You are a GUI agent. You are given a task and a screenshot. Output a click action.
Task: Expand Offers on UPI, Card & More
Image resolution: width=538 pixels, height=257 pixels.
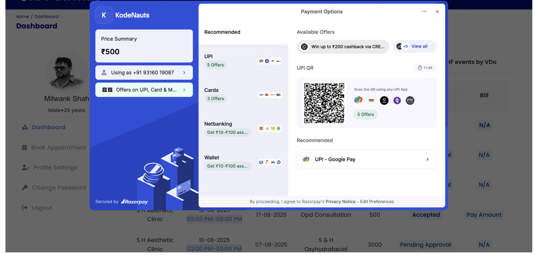point(144,90)
